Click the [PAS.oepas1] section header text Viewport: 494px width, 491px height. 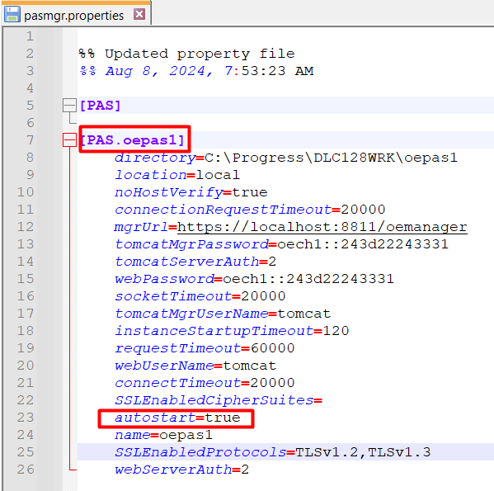click(x=132, y=140)
